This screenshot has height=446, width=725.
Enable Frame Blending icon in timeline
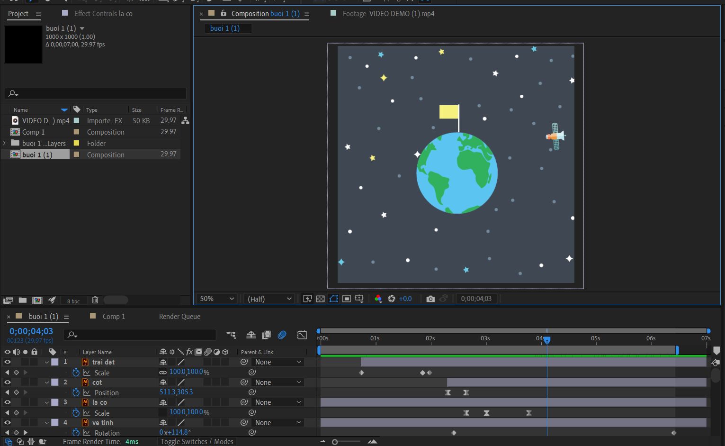click(x=266, y=335)
